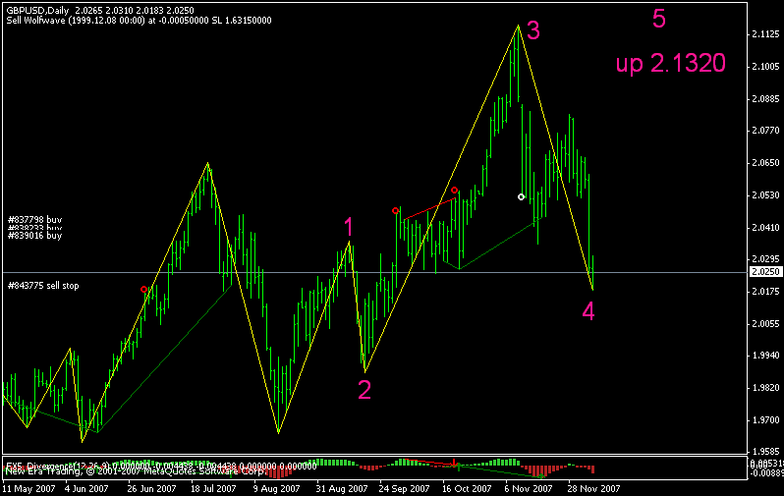Click the 1.9820 price axis label
The image size is (784, 496).
click(x=765, y=388)
